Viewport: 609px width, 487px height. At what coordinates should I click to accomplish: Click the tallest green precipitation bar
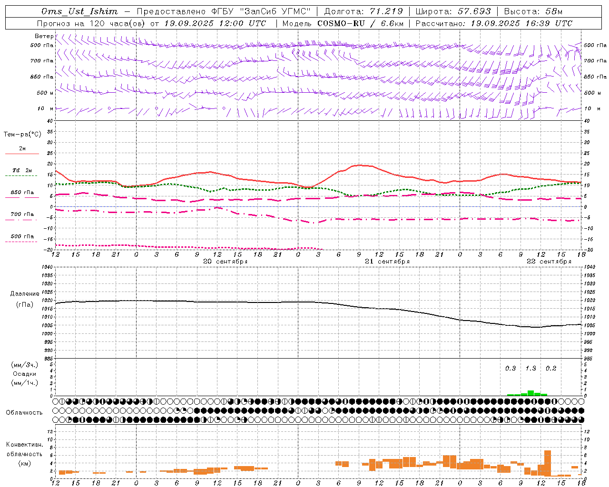[530, 393]
